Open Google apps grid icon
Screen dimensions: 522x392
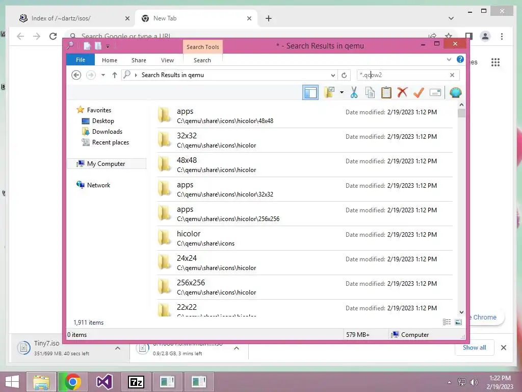[x=495, y=62]
